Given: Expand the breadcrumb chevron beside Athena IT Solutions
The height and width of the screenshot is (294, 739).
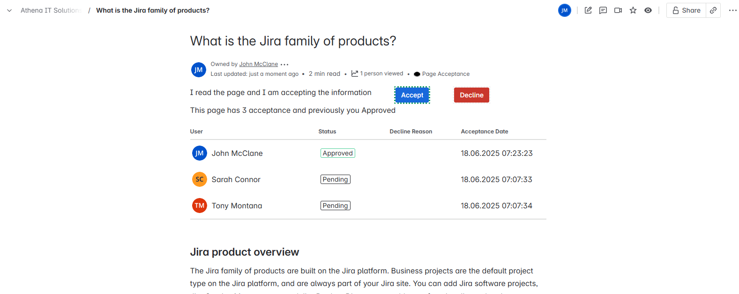Looking at the screenshot, I should point(9,10).
